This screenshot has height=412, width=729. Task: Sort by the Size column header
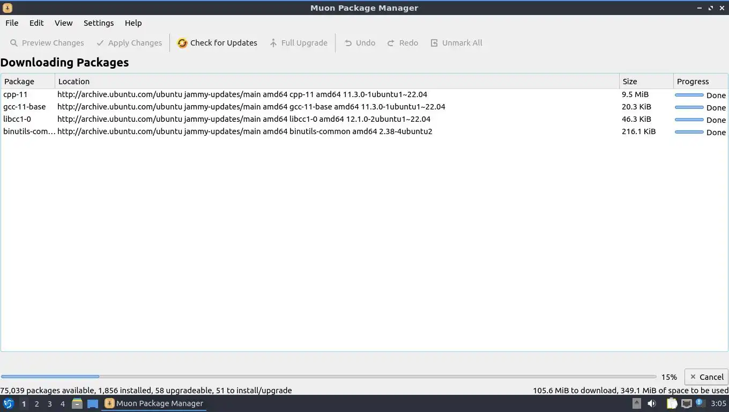click(x=646, y=82)
